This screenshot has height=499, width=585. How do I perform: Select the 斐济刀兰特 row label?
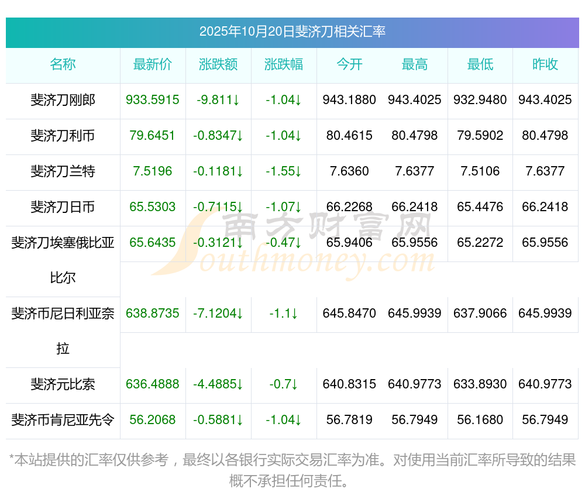pos(63,171)
